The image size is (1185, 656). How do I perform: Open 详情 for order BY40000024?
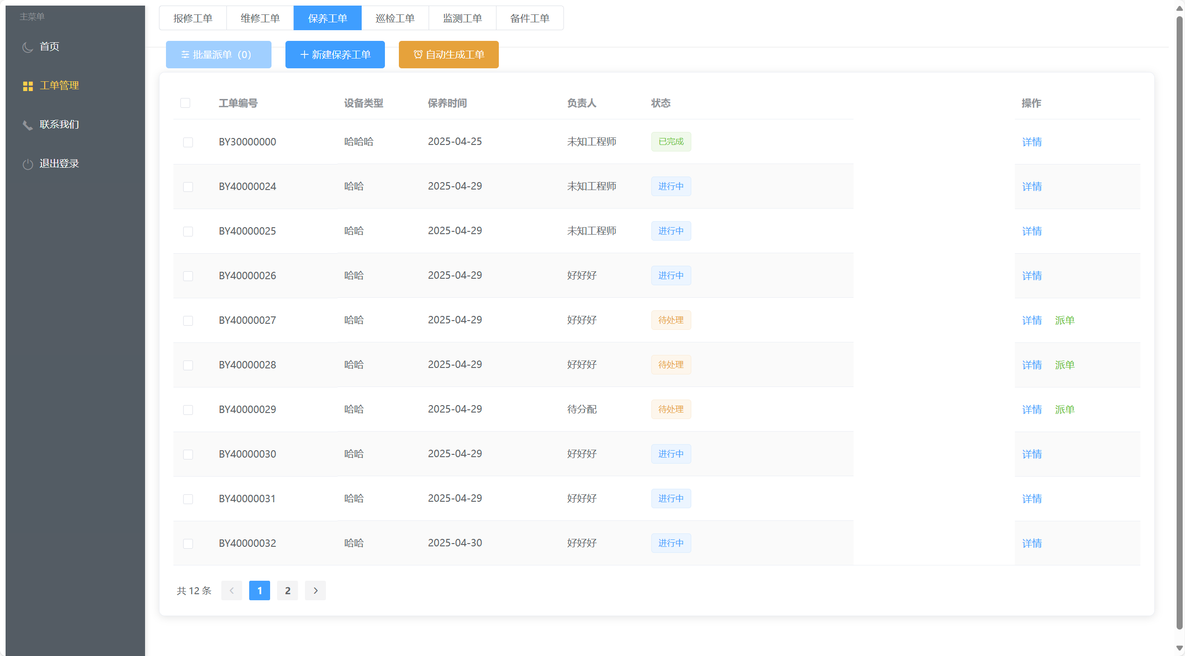click(1032, 187)
